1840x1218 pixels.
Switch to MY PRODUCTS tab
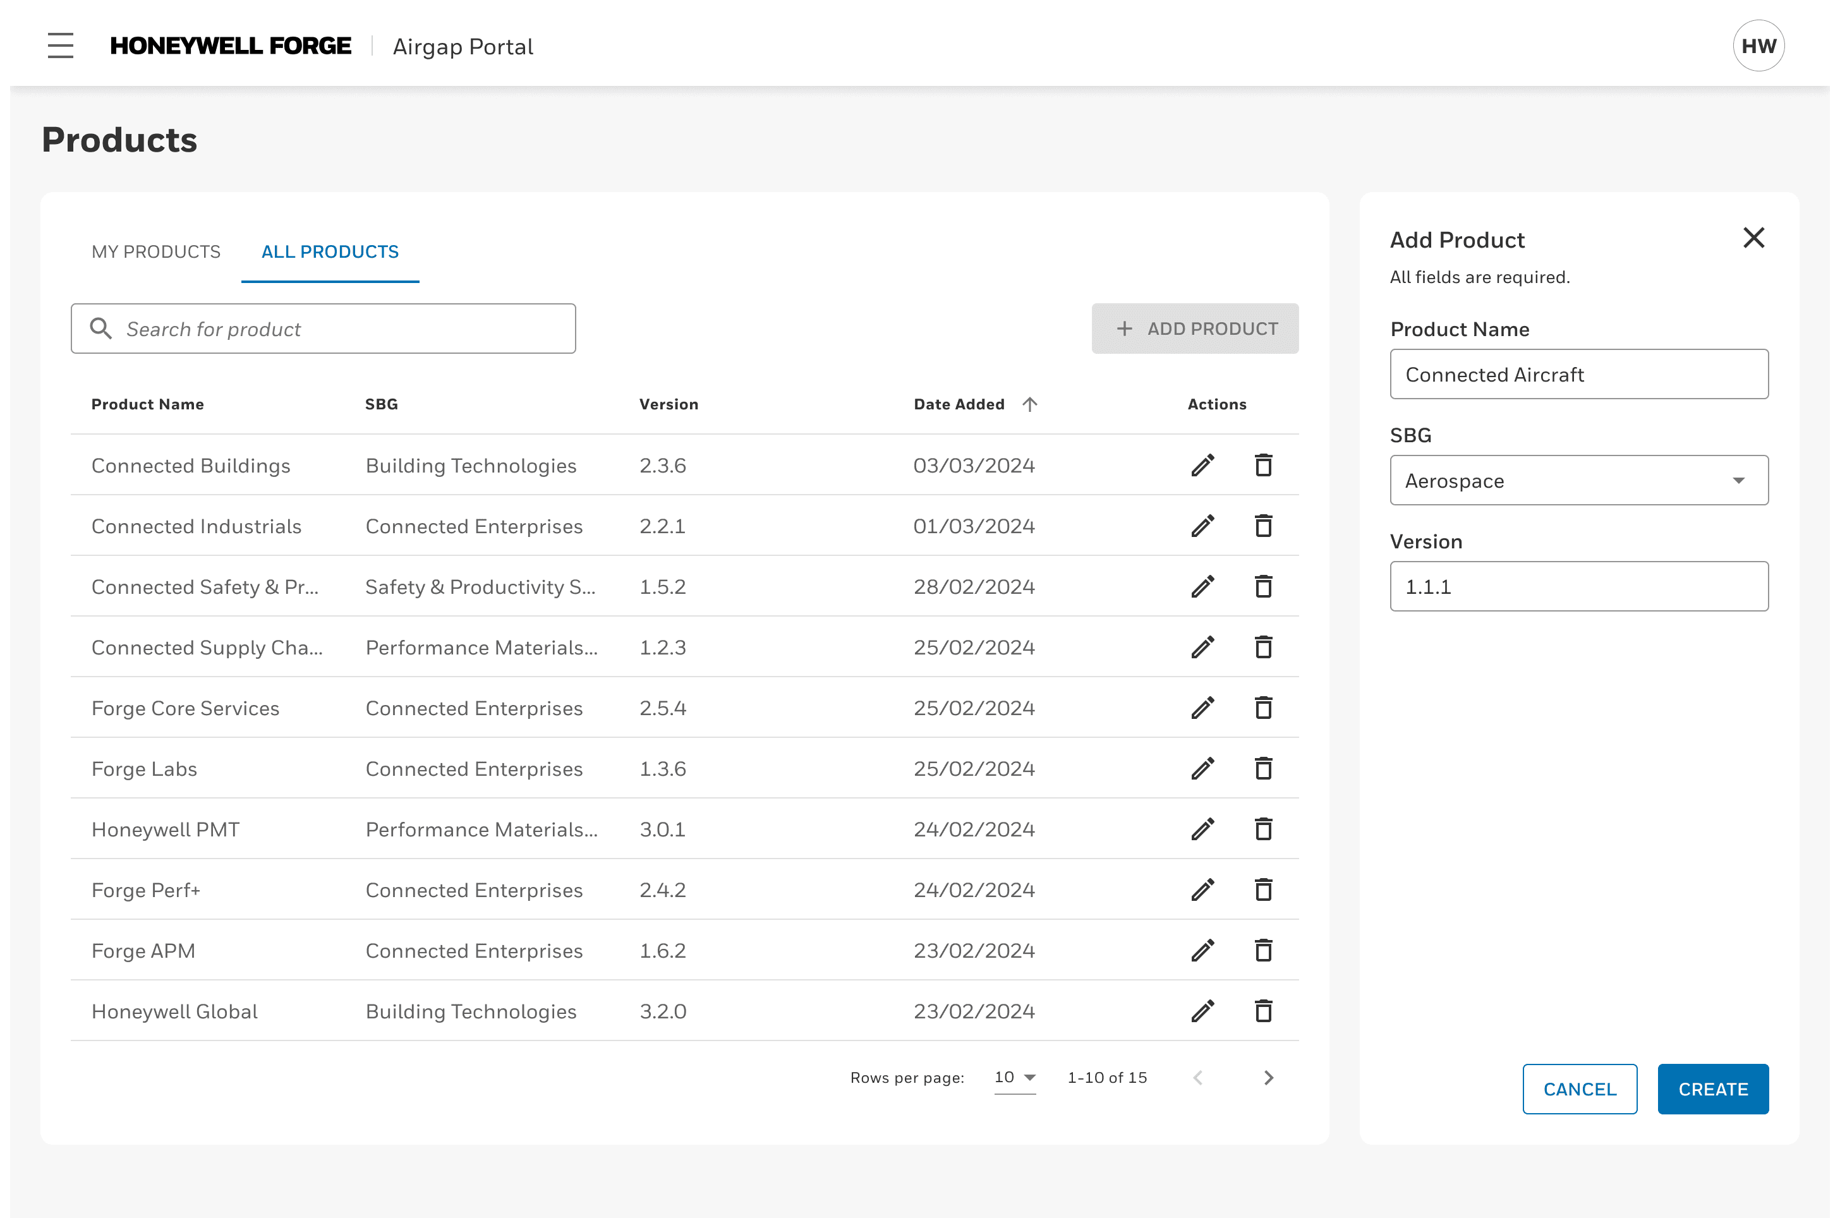pos(155,251)
